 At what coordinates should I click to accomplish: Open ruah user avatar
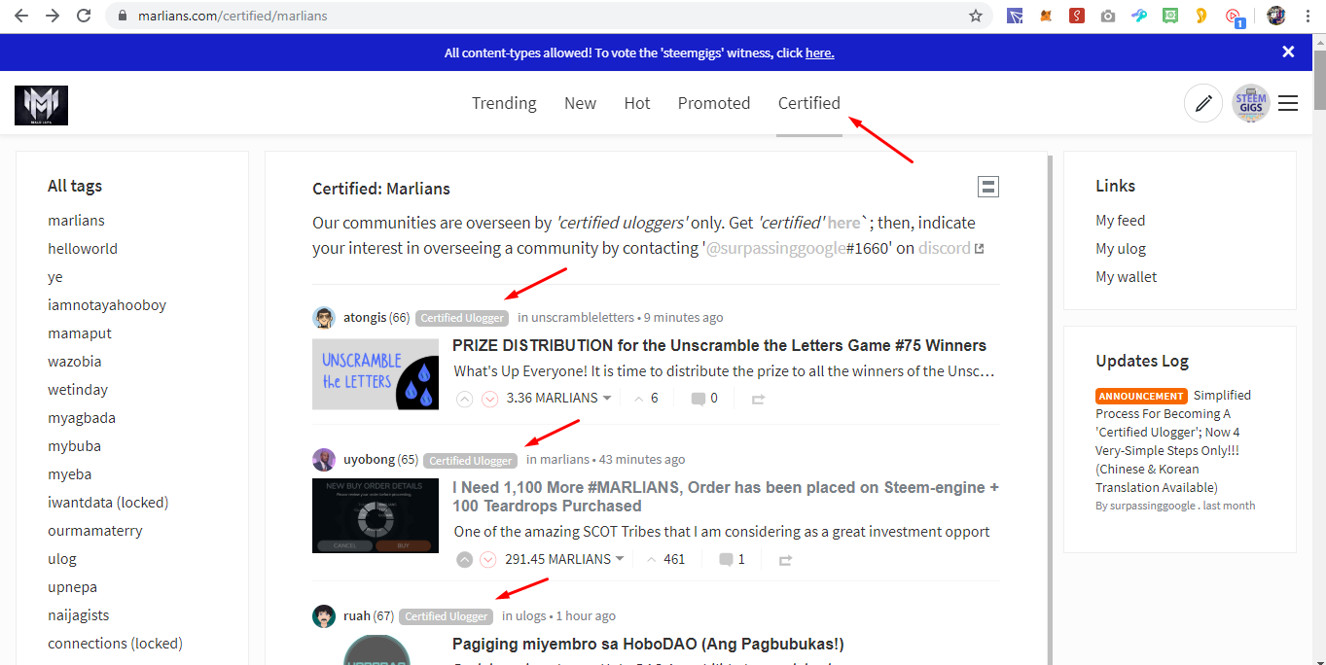click(324, 616)
